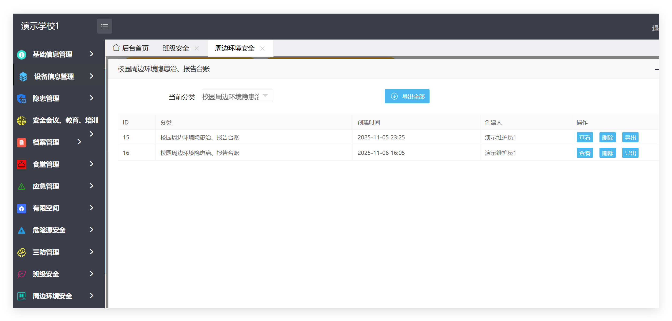Click the 食堂管理 red dish icon

(x=21, y=165)
